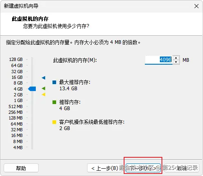
Task: Select the 32 GB scale label
Action: pos(17,72)
